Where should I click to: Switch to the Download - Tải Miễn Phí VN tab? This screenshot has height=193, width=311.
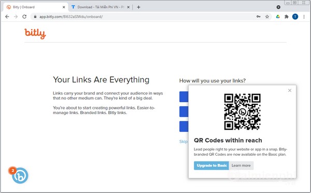[x=100, y=7]
